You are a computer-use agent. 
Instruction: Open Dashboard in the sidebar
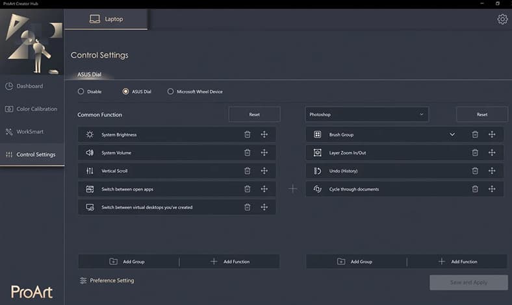32,86
